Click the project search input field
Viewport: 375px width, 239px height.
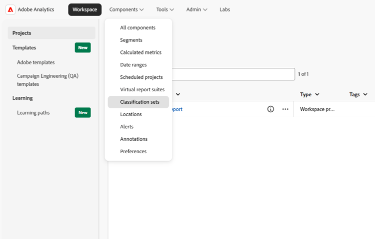[x=233, y=74]
